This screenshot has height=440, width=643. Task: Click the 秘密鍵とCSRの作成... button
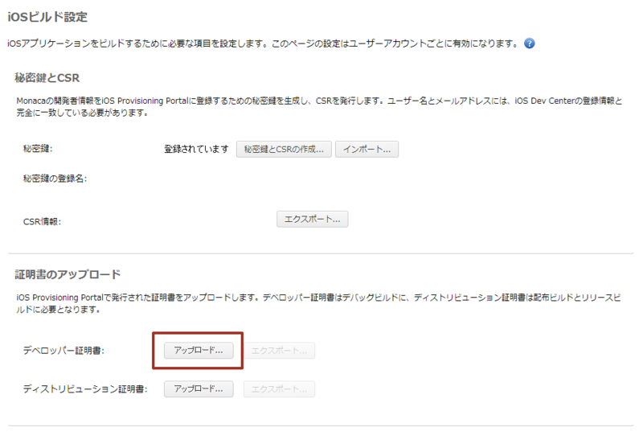click(x=284, y=150)
